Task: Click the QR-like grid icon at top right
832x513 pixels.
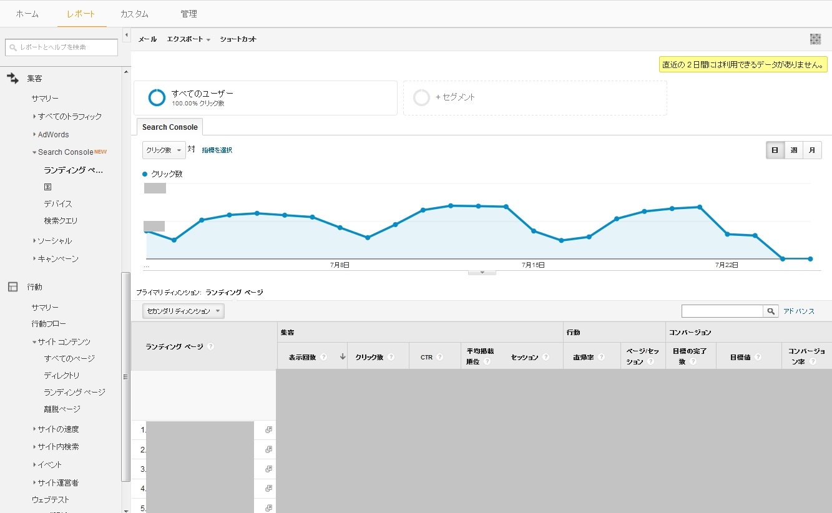Action: click(x=815, y=39)
